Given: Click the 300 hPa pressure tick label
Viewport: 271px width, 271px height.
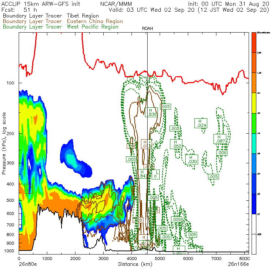Looking at the screenshot, I should (10, 163).
